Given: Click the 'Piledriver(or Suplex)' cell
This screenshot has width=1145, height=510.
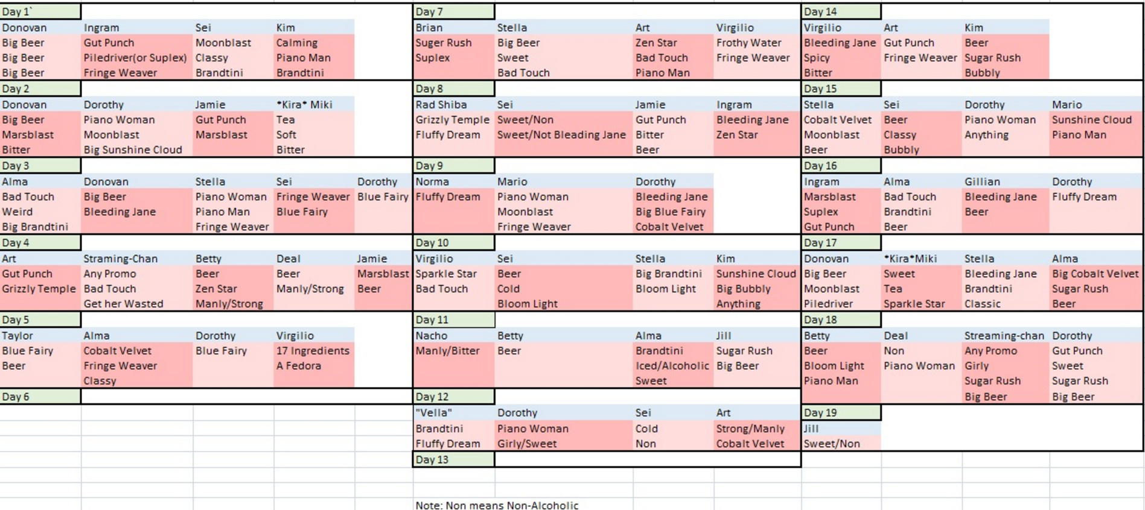Looking at the screenshot, I should point(137,58).
